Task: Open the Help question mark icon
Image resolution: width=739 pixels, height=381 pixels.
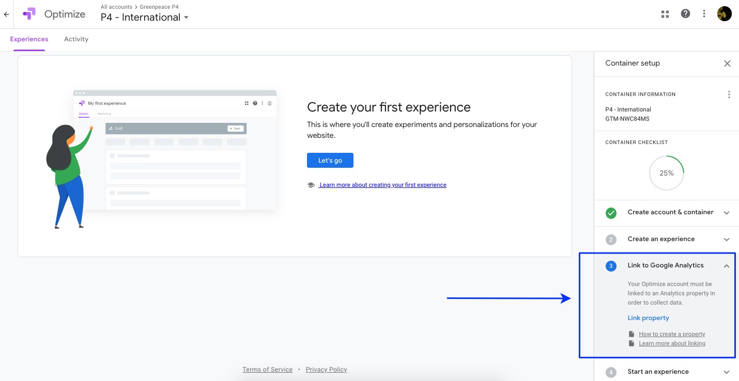Action: (685, 14)
